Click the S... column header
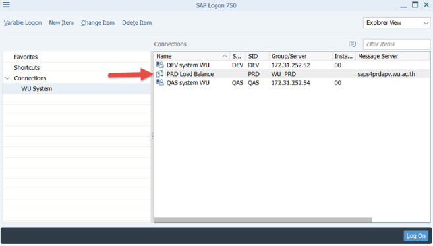The height and width of the screenshot is (246, 433). tap(237, 56)
